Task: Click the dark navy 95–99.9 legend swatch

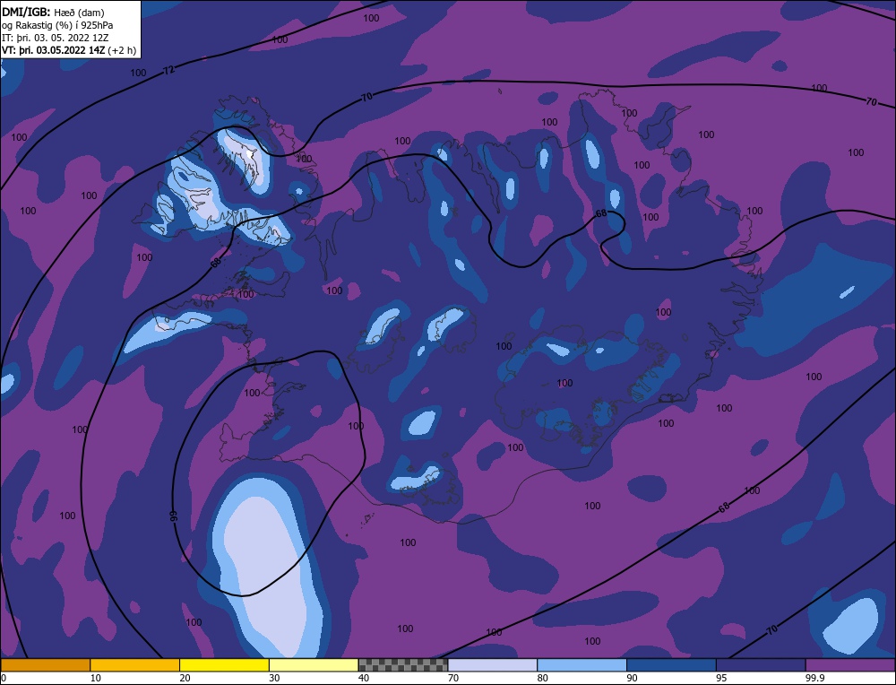Action: pyautogui.click(x=761, y=665)
